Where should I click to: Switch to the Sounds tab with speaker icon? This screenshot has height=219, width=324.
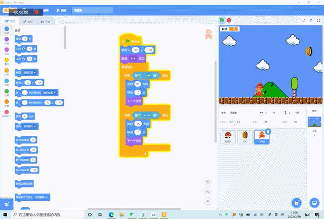point(46,21)
